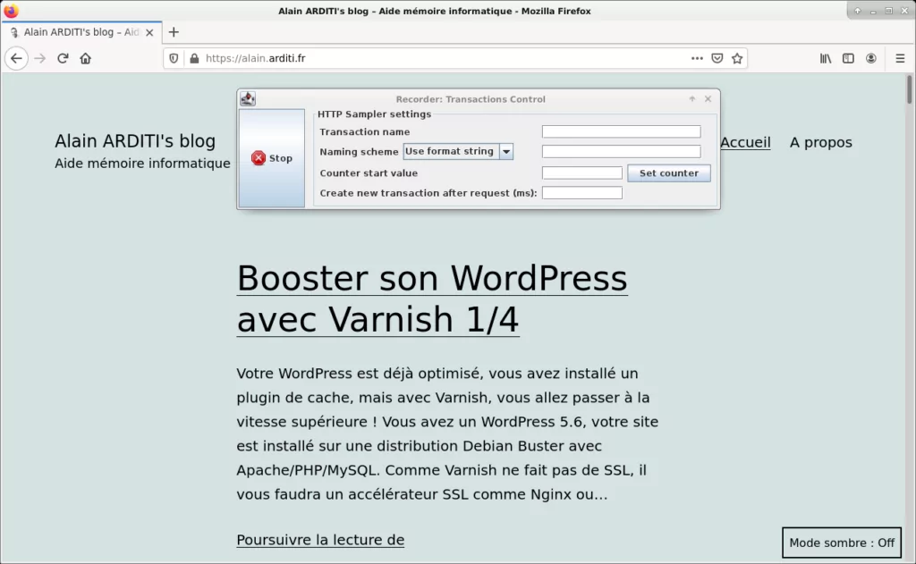The height and width of the screenshot is (564, 916).
Task: Click the forward navigation arrow
Action: 39,58
